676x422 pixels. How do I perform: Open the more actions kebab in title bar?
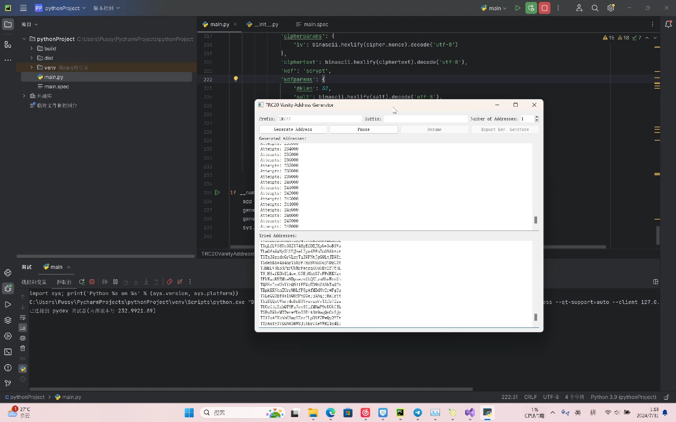[558, 8]
